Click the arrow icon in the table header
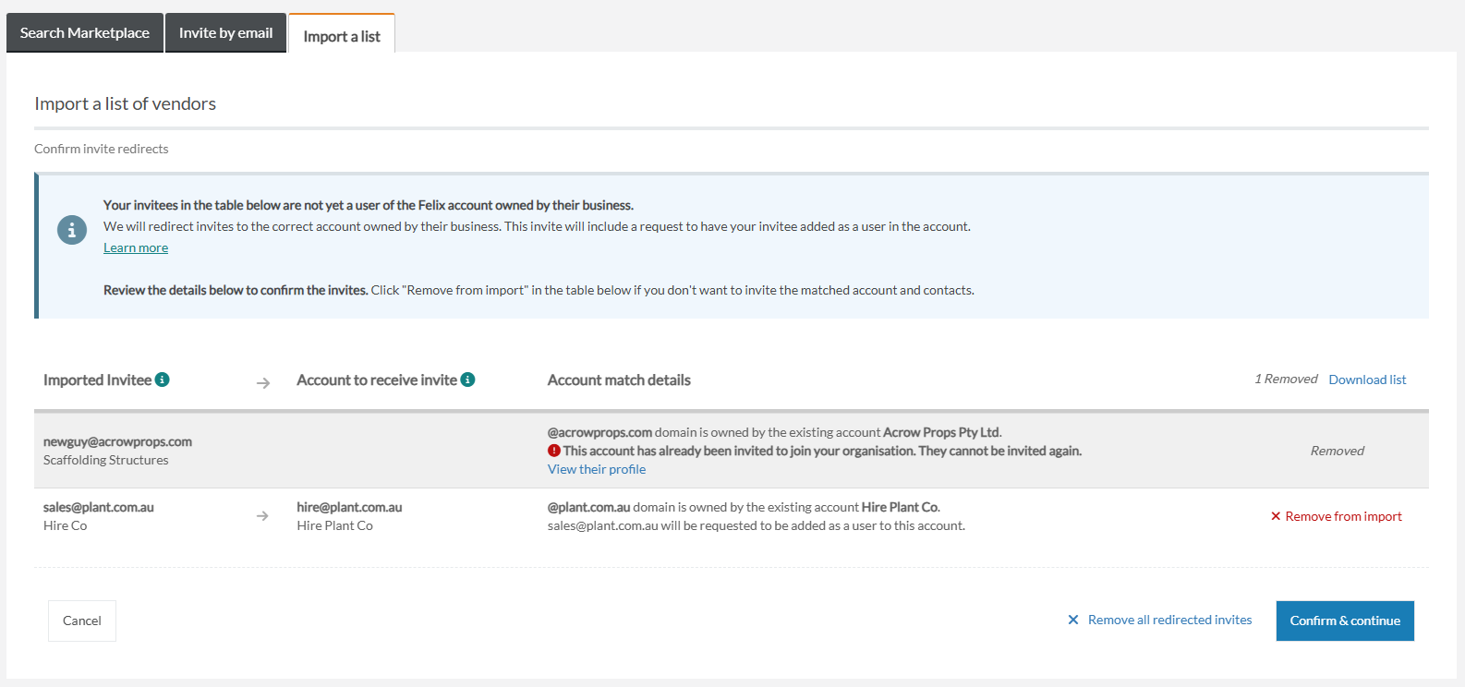The height and width of the screenshot is (687, 1465). (263, 382)
